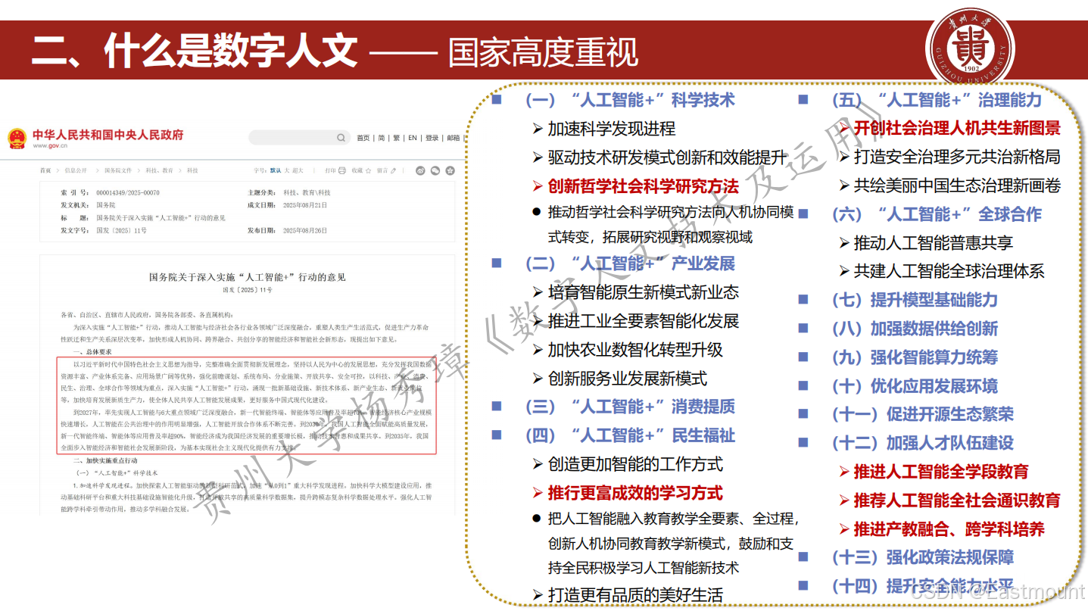Click 信息公开 in the breadcrumb
Image resolution: width=1088 pixels, height=611 pixels.
pos(76,170)
